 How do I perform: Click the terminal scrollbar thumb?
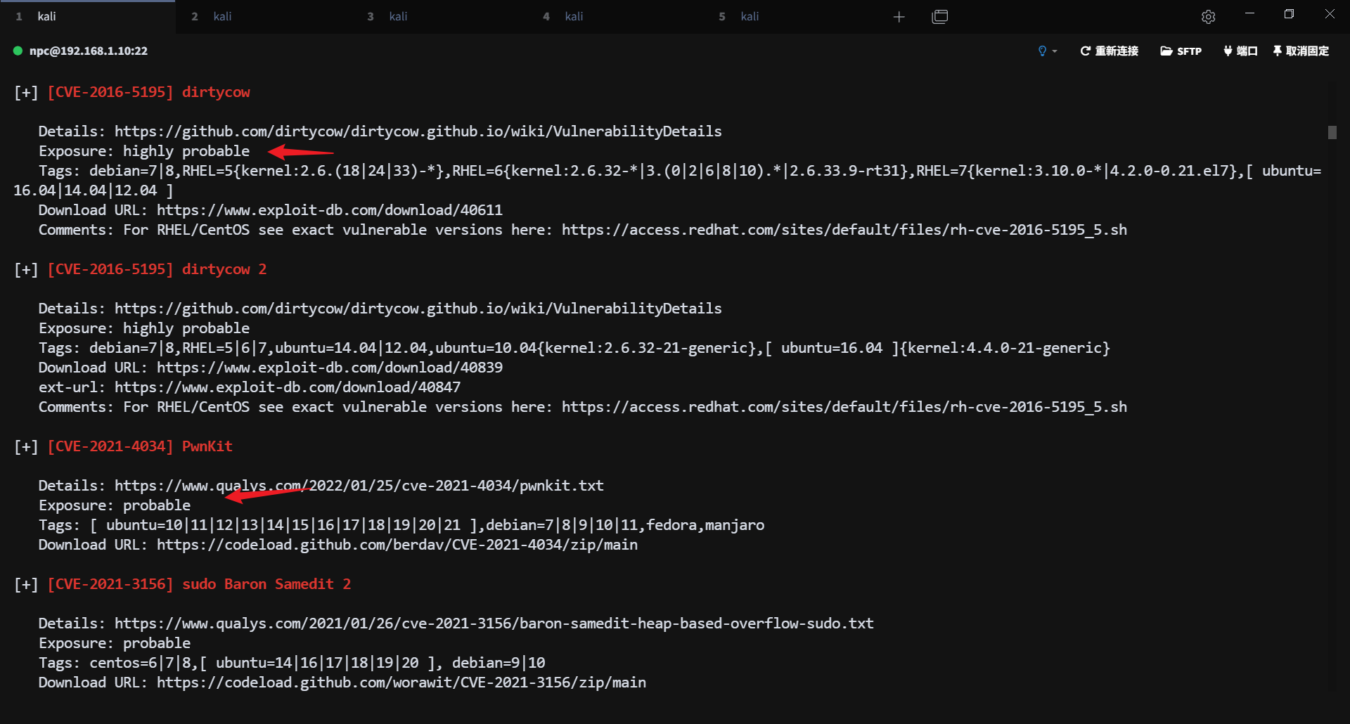point(1332,132)
